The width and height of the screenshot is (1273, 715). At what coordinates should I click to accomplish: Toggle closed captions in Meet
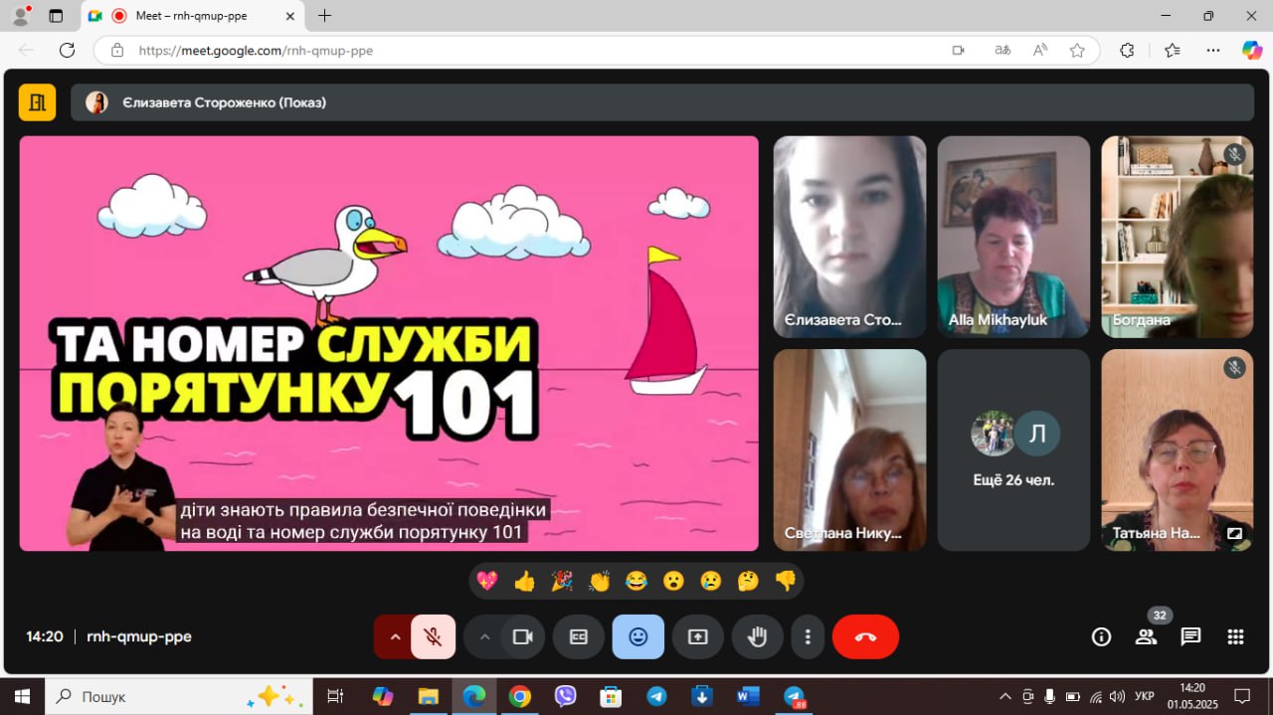(579, 636)
